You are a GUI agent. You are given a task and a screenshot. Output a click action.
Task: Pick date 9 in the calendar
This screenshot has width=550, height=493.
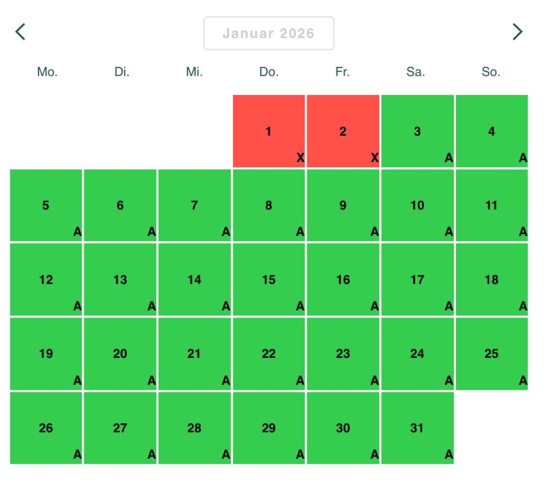[343, 205]
